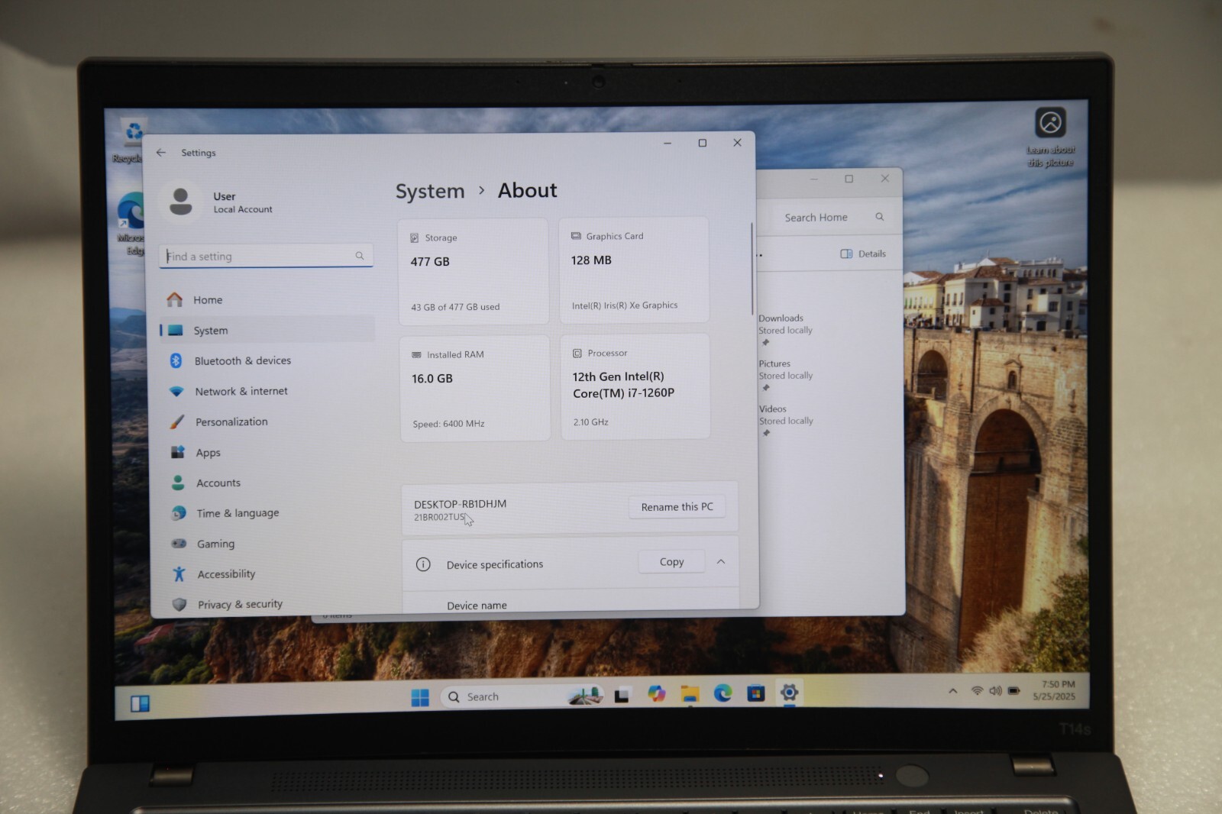
Task: Open Task View from the taskbar
Action: pos(622,696)
